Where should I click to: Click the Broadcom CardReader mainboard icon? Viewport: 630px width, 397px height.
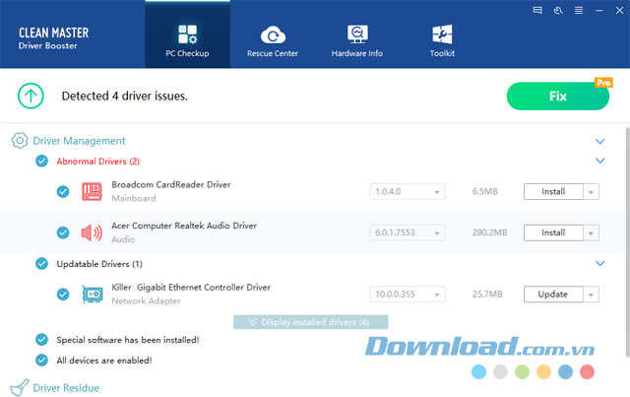point(92,191)
